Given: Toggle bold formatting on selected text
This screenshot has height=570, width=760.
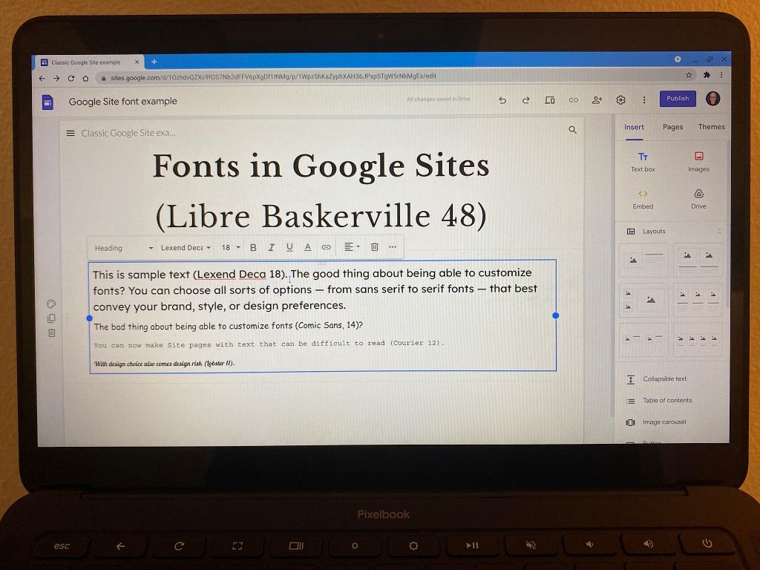Looking at the screenshot, I should tap(253, 247).
